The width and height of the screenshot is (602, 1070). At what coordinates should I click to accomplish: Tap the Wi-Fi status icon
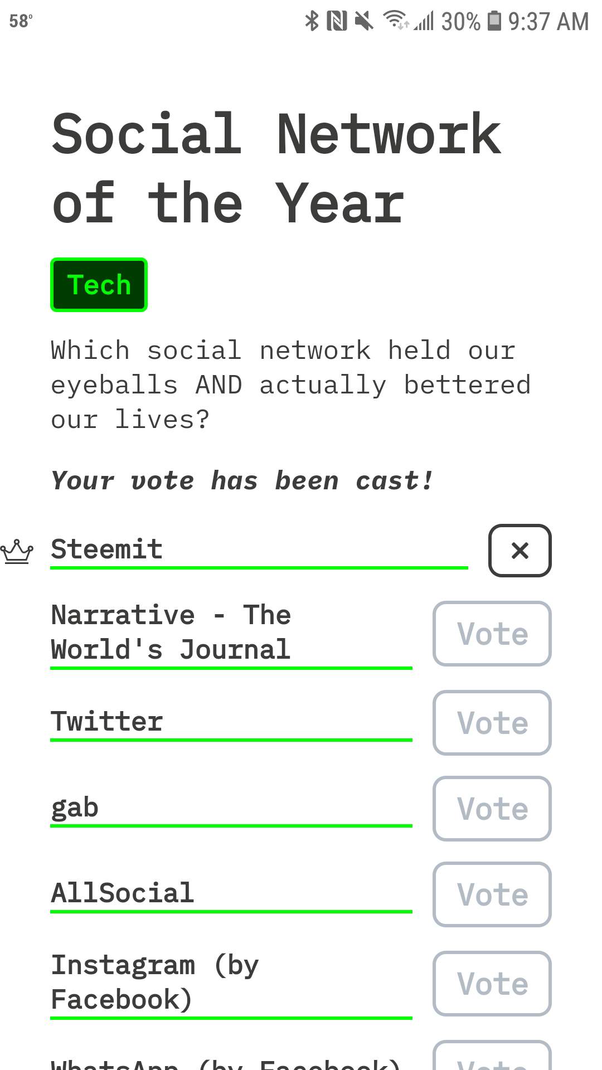(x=396, y=20)
